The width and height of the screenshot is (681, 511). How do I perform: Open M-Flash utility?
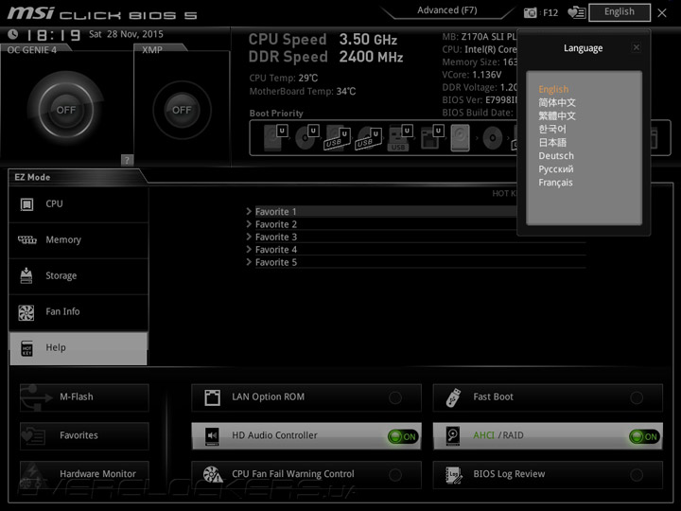[84, 397]
